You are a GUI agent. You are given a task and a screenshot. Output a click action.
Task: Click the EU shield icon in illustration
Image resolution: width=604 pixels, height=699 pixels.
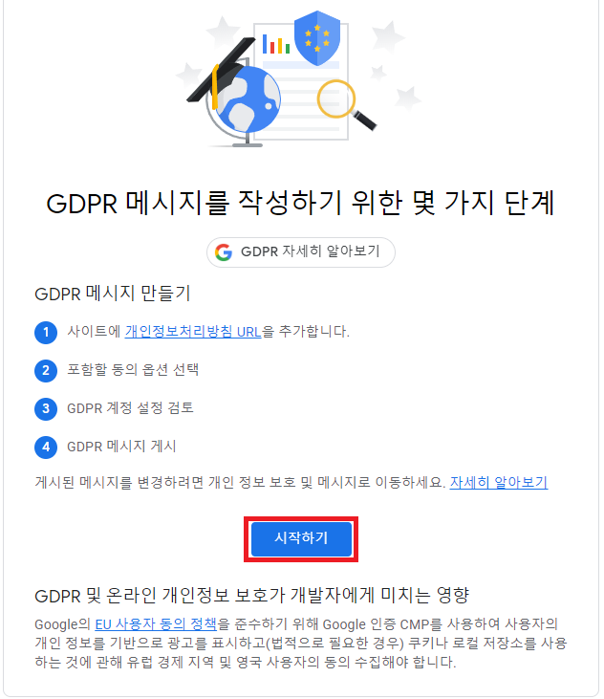[x=317, y=38]
